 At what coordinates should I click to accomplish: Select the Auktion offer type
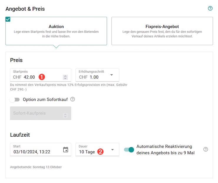(x=56, y=31)
